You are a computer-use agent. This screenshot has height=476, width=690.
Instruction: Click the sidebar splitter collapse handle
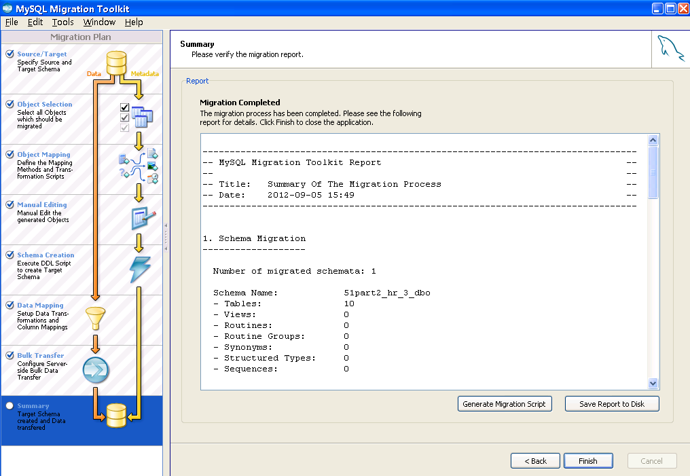pos(166,237)
